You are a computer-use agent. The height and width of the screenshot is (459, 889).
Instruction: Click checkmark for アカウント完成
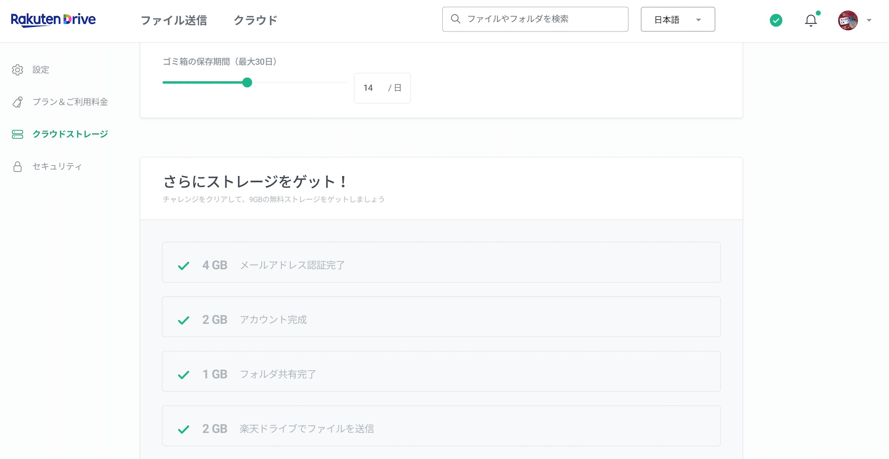point(184,320)
